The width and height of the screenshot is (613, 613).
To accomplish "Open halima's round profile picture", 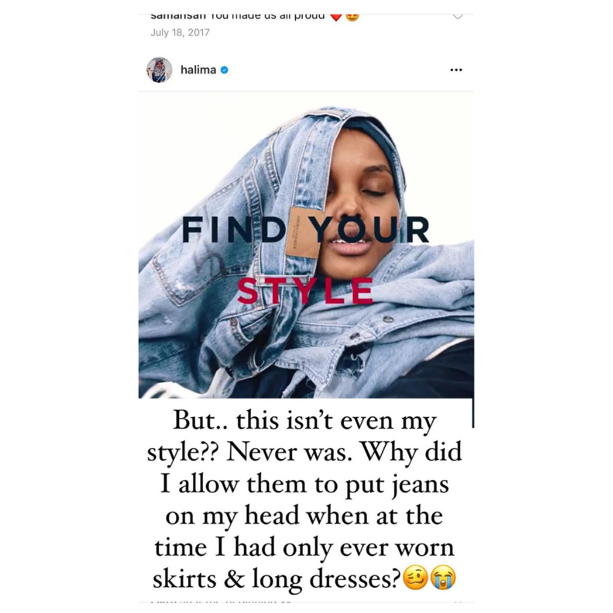I will pyautogui.click(x=159, y=70).
